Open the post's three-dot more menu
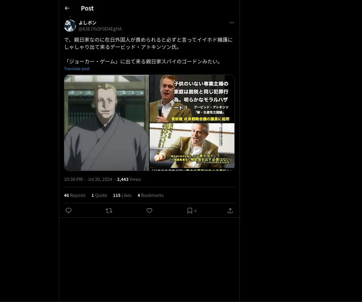This screenshot has height=302, width=362. [232, 23]
